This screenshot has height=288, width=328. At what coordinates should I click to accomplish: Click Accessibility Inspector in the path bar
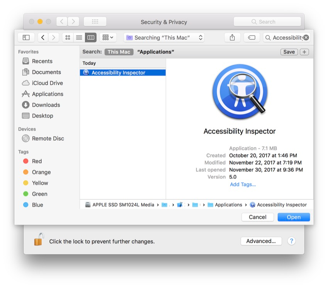tap(279, 205)
